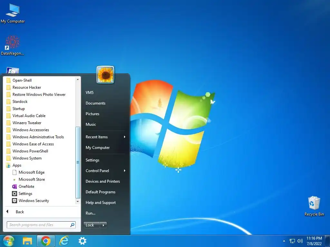Click the Windows Start orb button
This screenshot has width=330, height=247.
click(8, 241)
